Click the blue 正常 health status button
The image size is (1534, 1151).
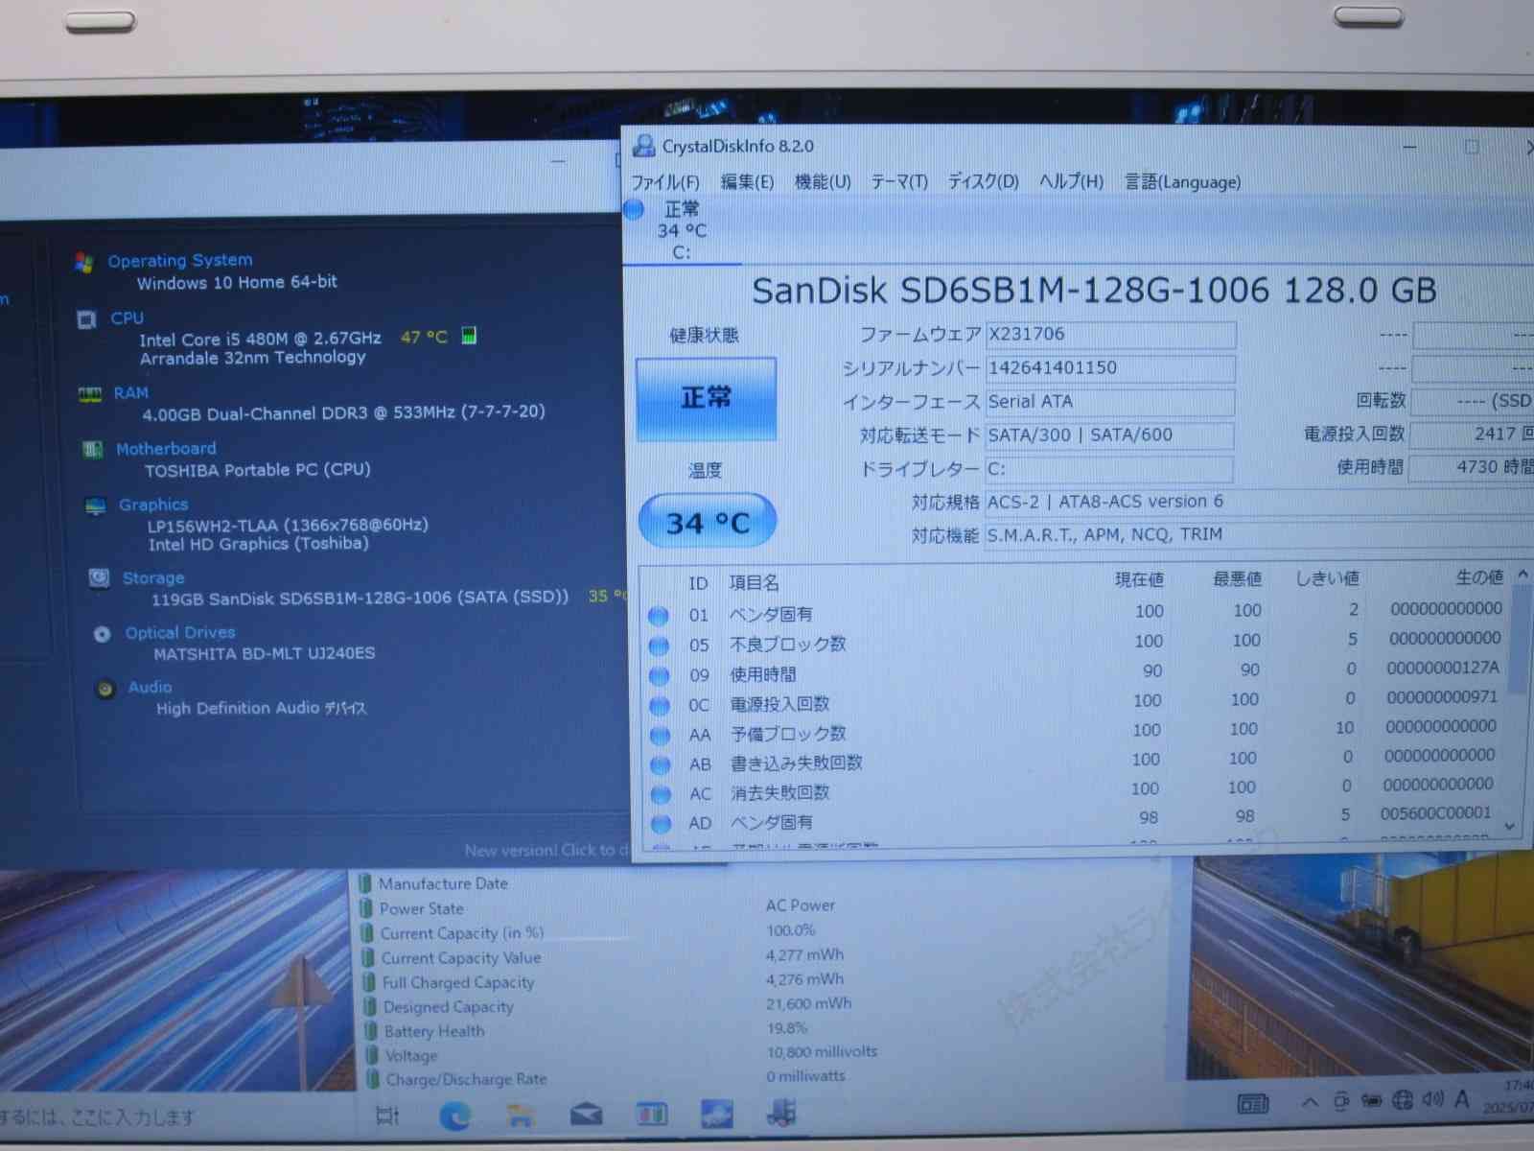tap(706, 399)
